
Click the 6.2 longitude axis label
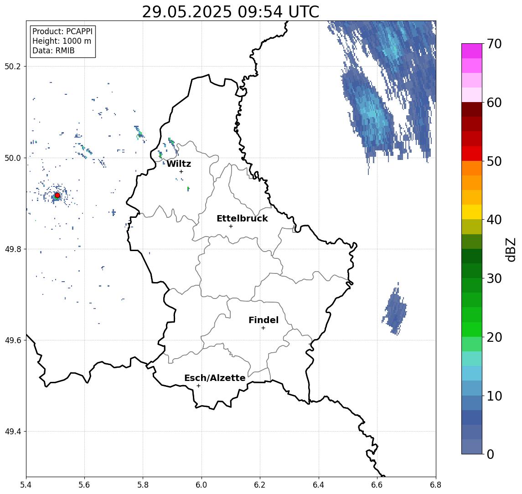[x=260, y=485]
